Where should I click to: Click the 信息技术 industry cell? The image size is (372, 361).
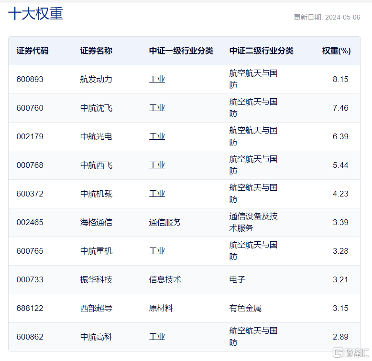tap(165, 279)
